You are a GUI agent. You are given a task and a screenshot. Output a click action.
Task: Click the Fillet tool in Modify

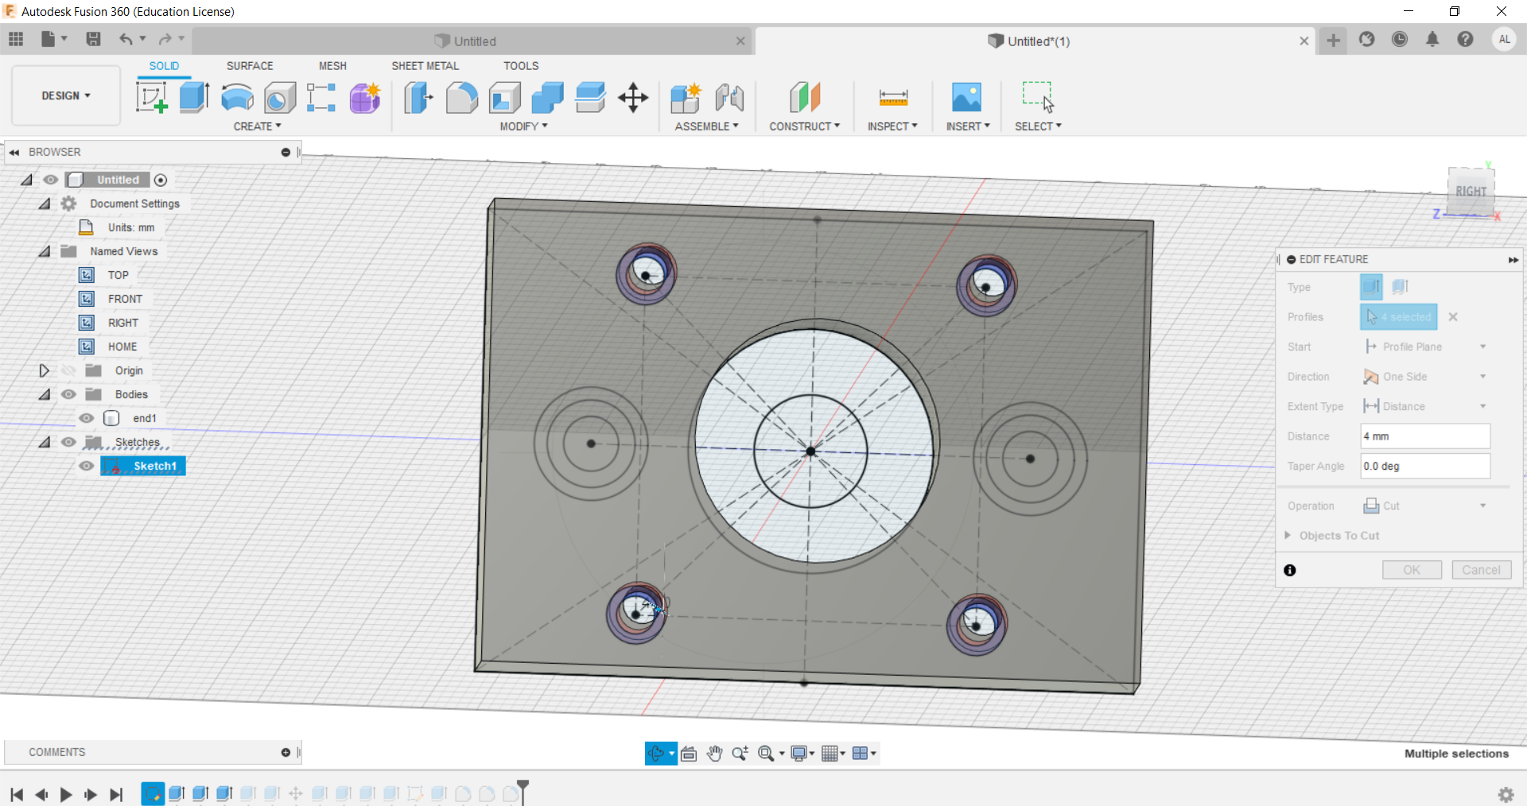(x=461, y=98)
